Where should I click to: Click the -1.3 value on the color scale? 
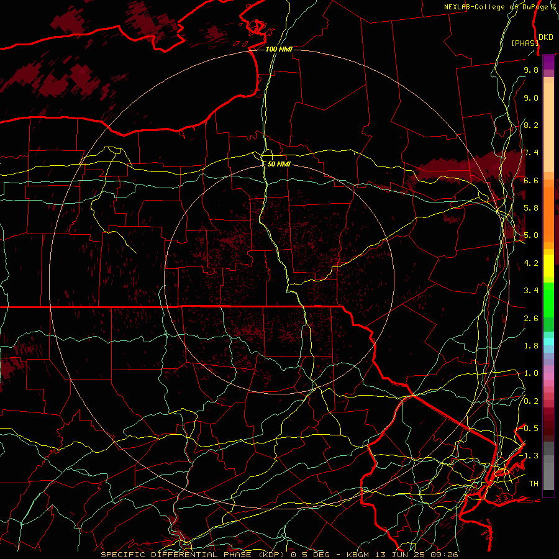[x=529, y=456]
